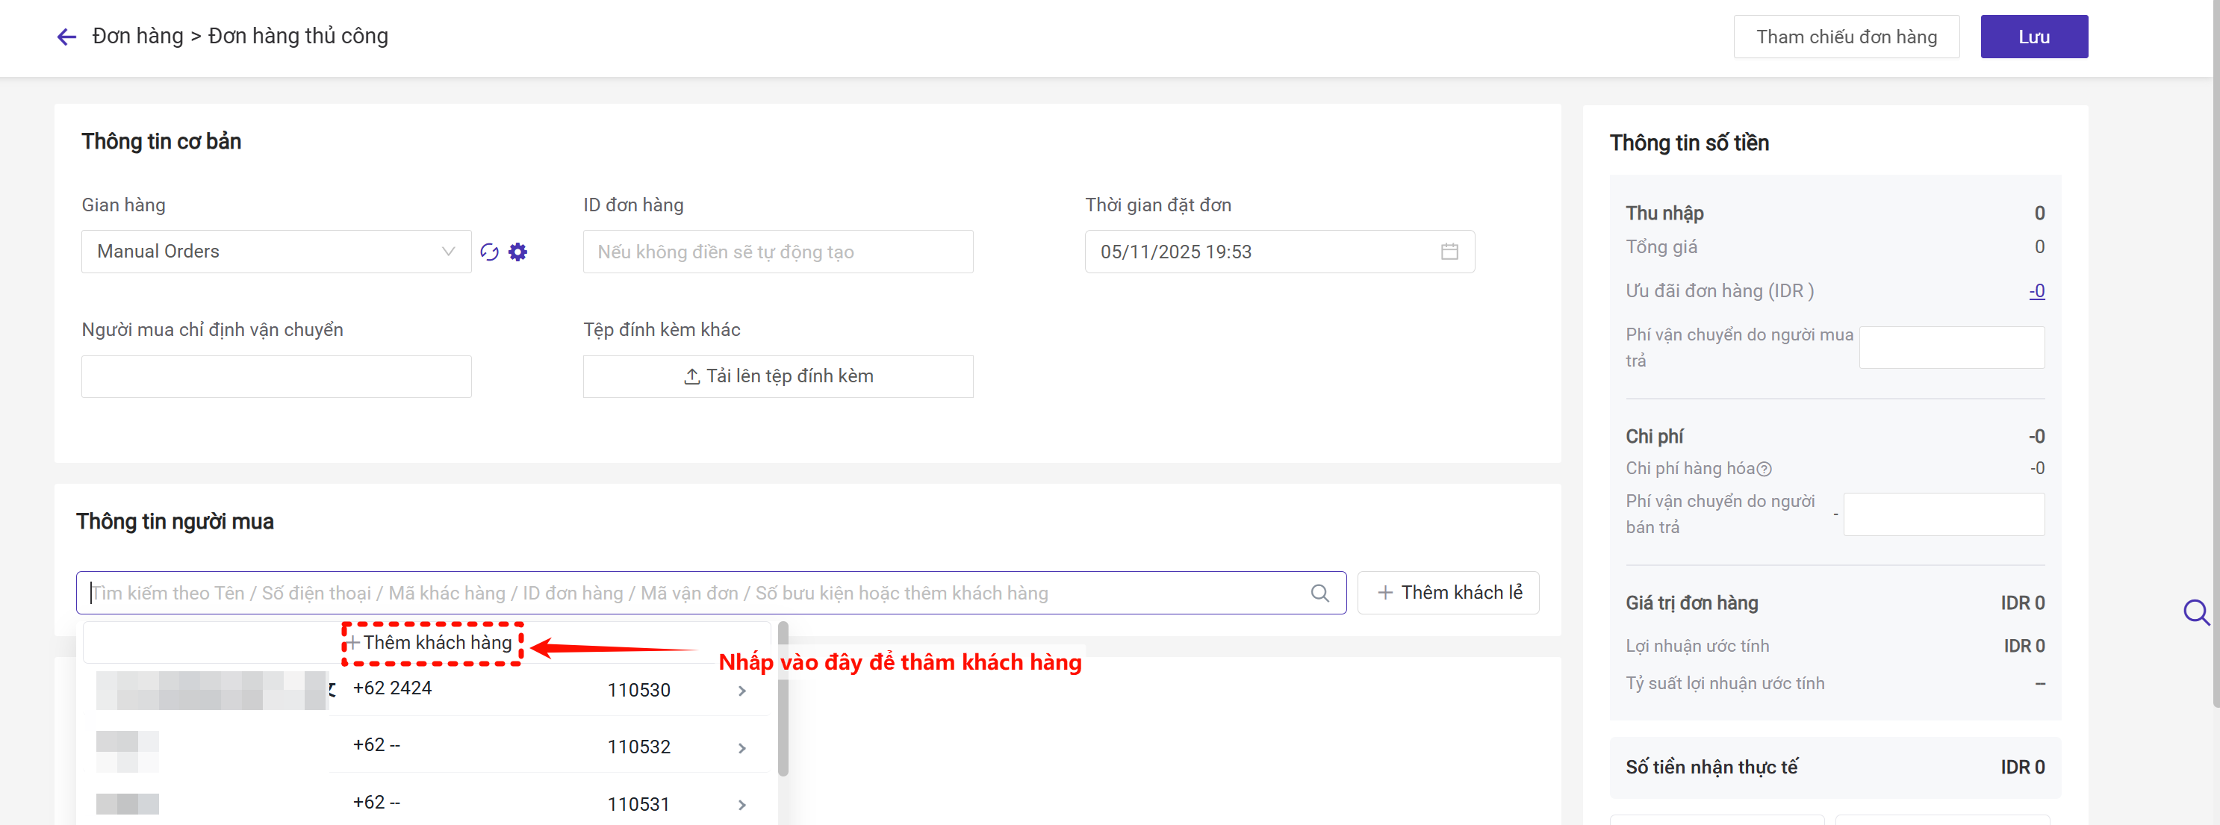Expand customer row 110532 chevron
This screenshot has width=2220, height=825.
pos(741,747)
